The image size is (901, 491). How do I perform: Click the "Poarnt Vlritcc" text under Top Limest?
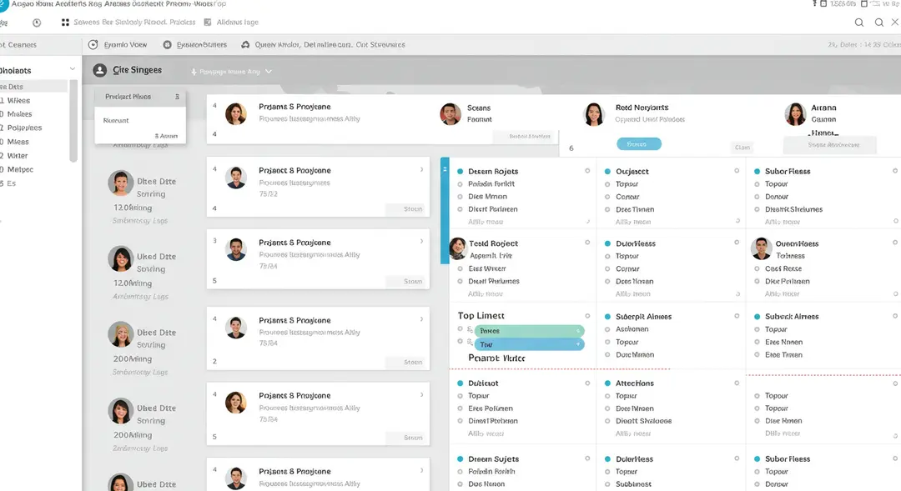496,358
